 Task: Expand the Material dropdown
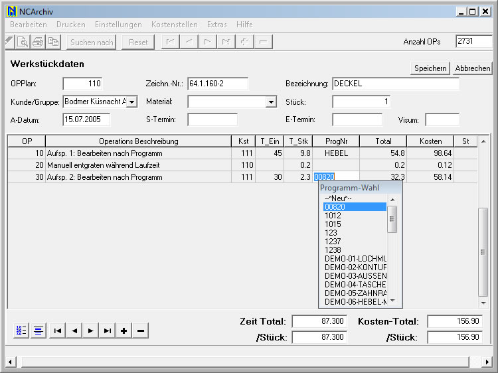click(x=271, y=102)
